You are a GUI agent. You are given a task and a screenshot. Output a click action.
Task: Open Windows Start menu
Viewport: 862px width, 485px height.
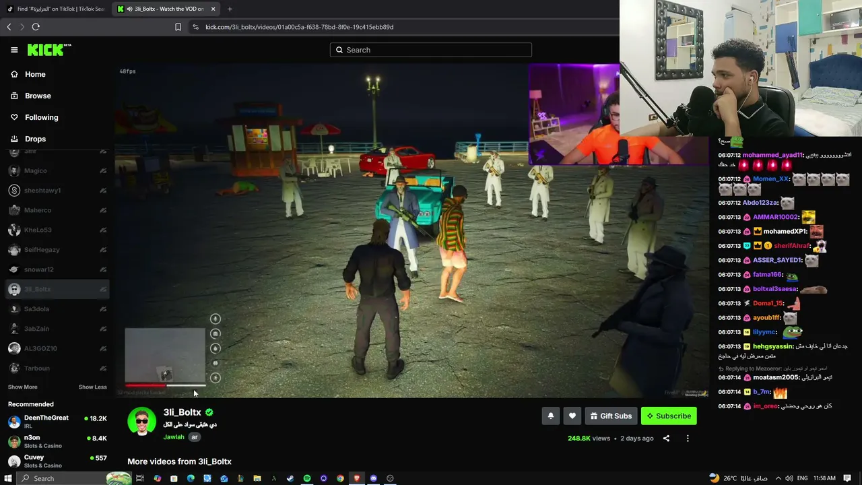point(8,478)
